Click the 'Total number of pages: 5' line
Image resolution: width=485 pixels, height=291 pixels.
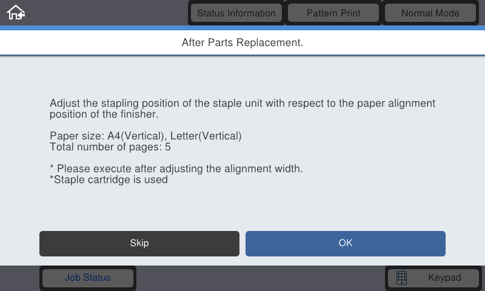pos(110,147)
